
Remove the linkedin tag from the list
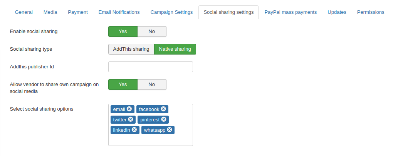pos(134,130)
